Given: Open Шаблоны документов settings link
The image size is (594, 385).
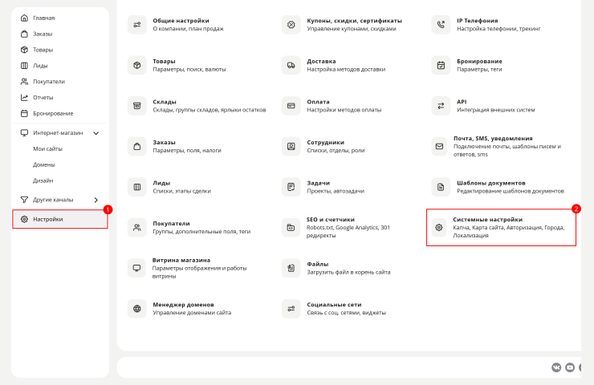Looking at the screenshot, I should point(491,183).
